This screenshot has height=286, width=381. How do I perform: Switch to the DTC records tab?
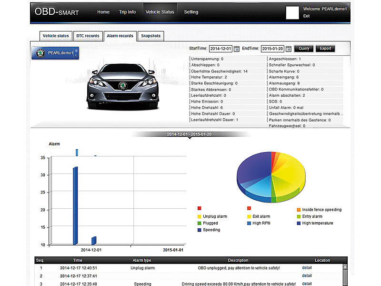click(88, 36)
